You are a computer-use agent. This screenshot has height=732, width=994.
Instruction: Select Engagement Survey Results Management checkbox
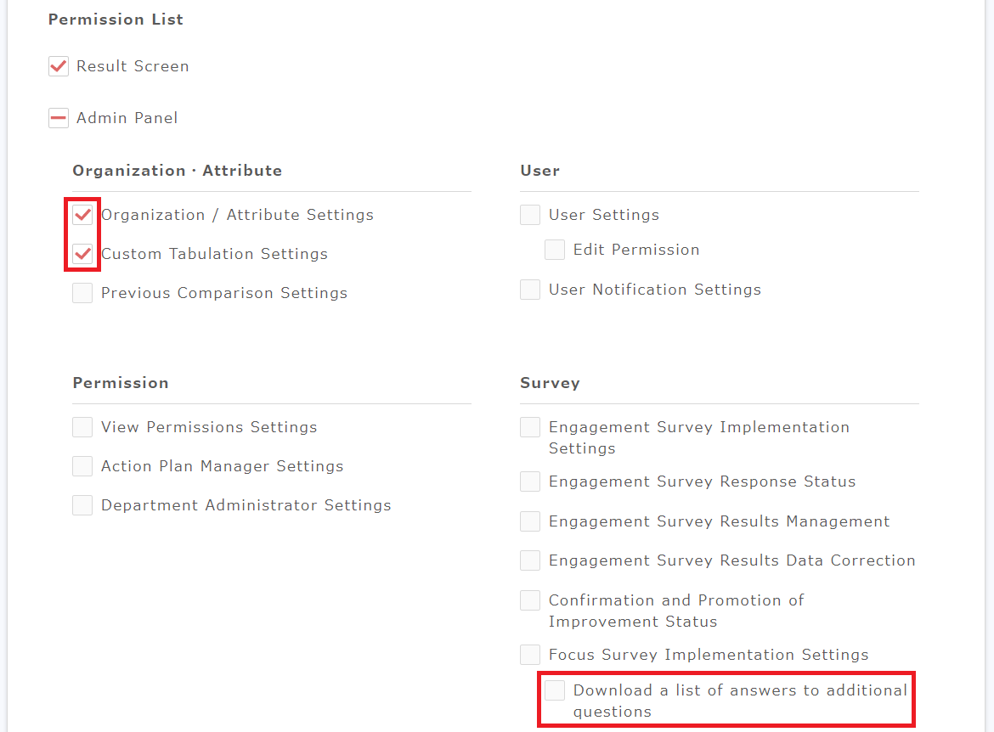pyautogui.click(x=530, y=521)
